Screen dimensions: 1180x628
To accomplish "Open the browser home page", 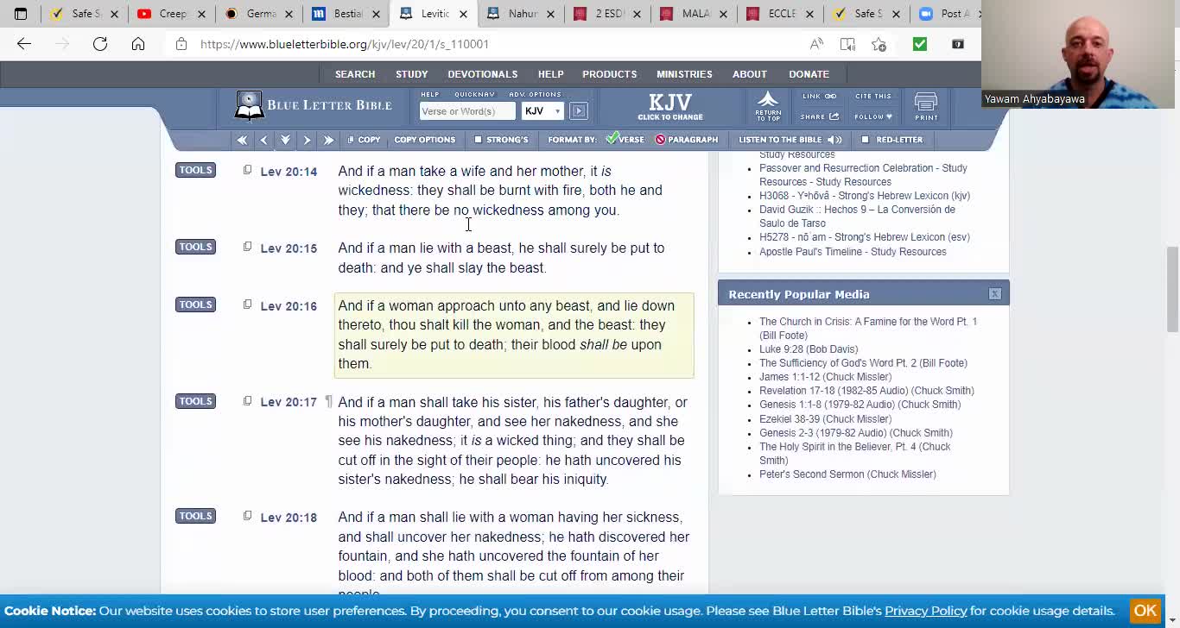I will (138, 44).
